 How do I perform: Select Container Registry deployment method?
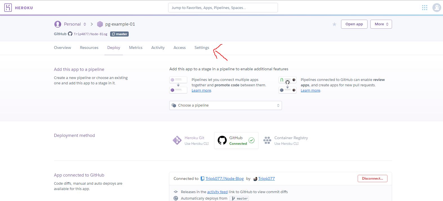(x=285, y=140)
